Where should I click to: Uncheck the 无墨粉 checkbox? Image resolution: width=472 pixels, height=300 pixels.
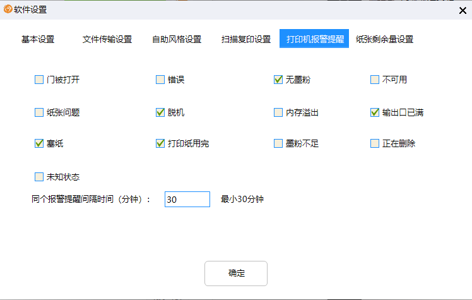278,80
